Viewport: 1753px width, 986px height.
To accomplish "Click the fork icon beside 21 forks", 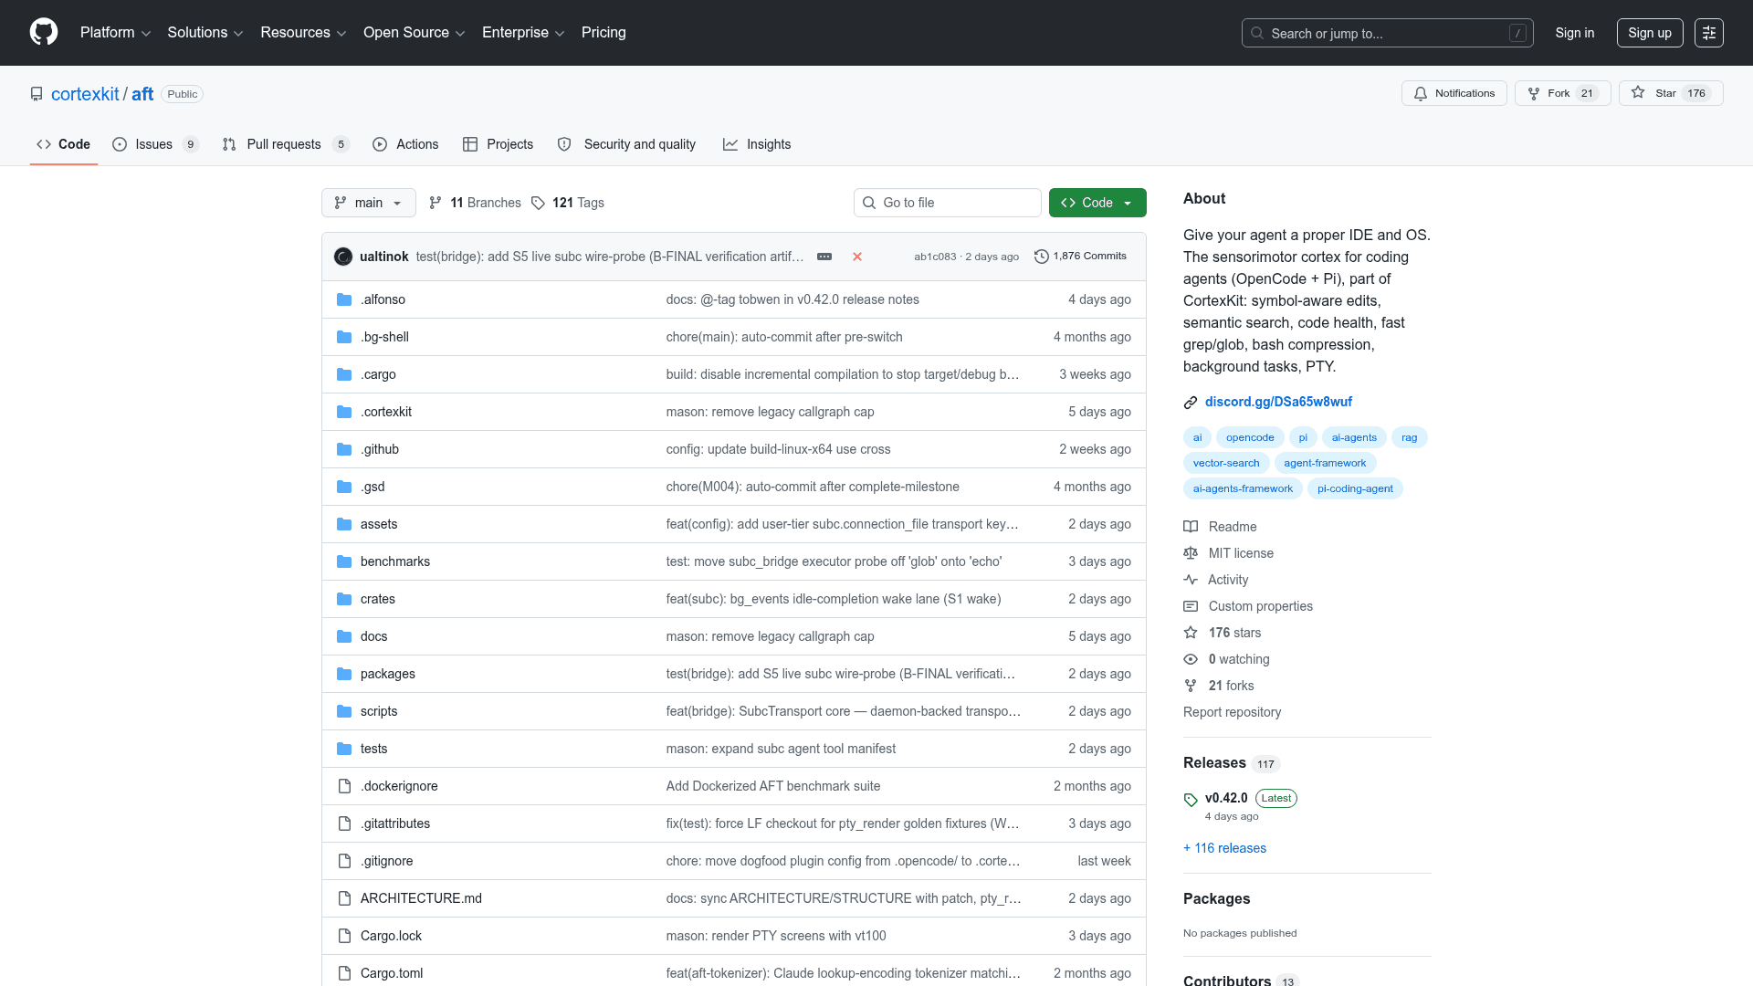I will 1191,686.
